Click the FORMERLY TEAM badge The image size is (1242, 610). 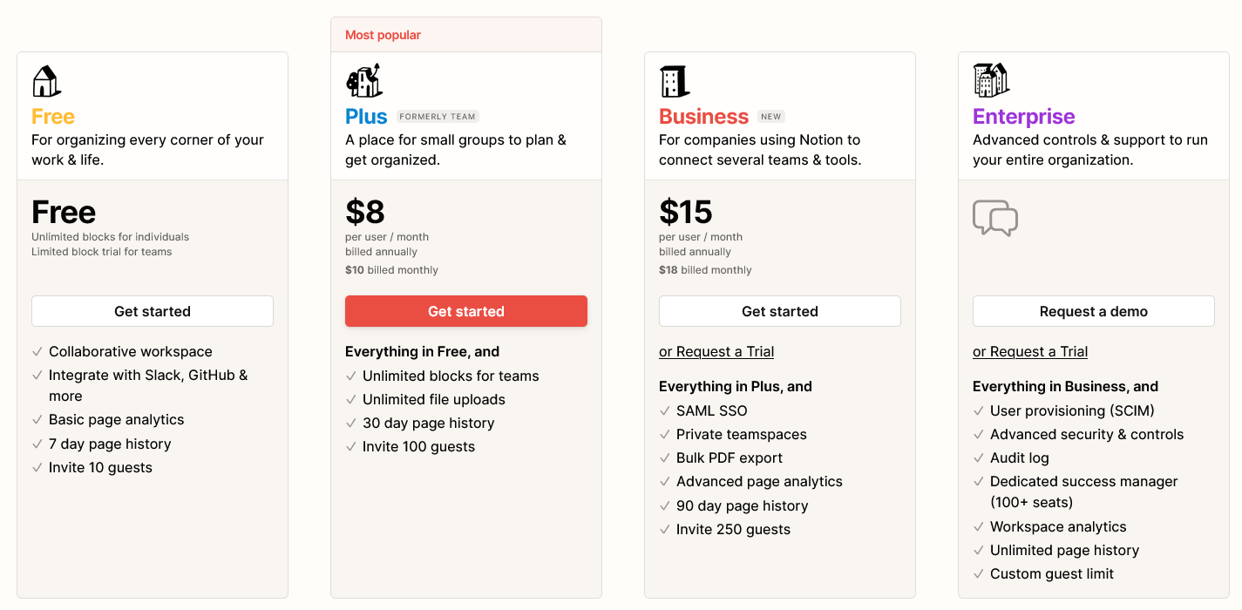(x=438, y=117)
